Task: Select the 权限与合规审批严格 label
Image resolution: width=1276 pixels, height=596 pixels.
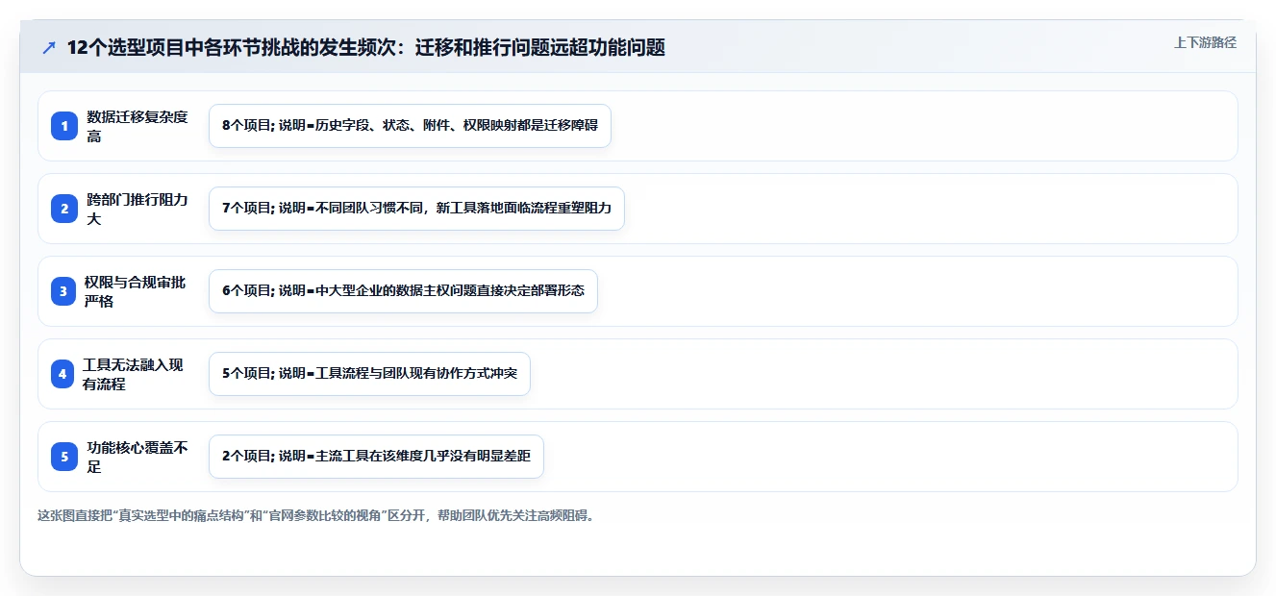Action: (x=136, y=291)
